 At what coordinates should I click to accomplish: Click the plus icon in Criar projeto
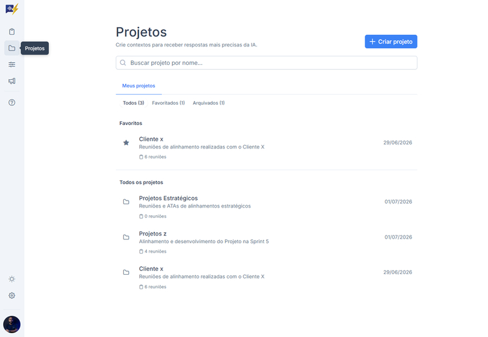372,42
